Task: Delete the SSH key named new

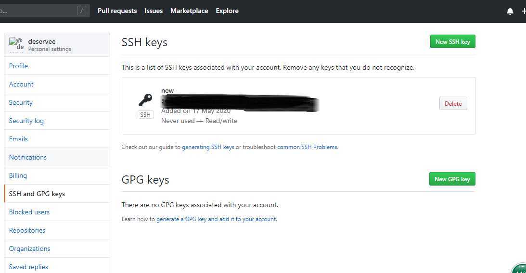Action: 453,103
